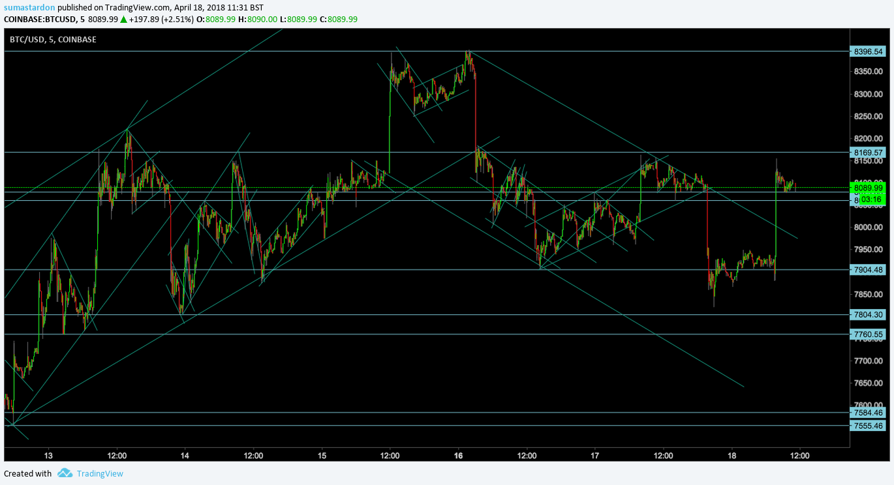This screenshot has height=485, width=894.
Task: Select the 8169.57 price level label
Action: (x=868, y=153)
